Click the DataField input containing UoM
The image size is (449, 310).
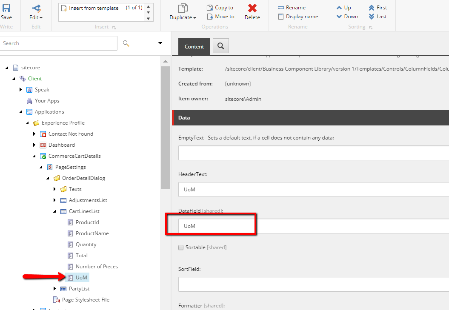click(x=314, y=226)
